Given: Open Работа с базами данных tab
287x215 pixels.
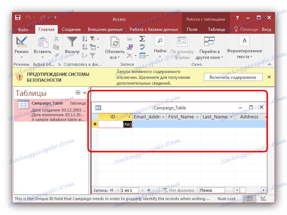Looking at the screenshot, I should coord(154,29).
